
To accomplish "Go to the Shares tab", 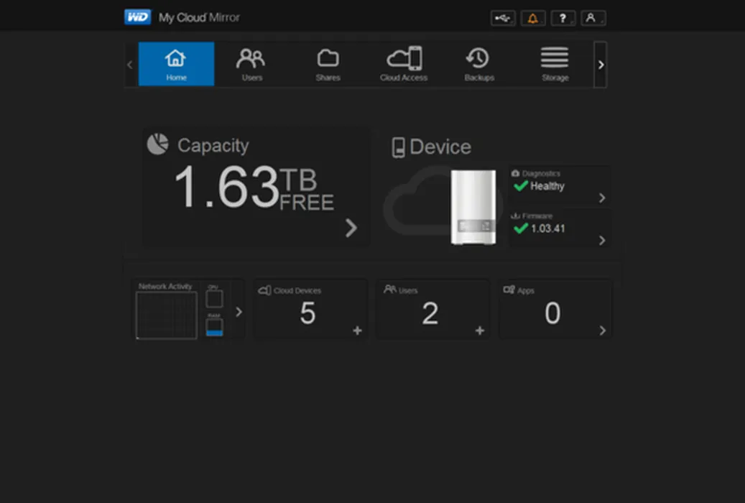I will [x=328, y=64].
